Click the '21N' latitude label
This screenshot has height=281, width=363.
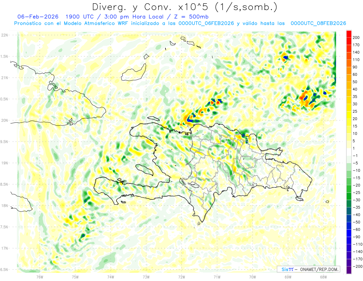pyautogui.click(x=5, y=78)
